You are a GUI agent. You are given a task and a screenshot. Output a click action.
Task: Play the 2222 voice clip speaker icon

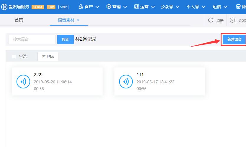23,82
